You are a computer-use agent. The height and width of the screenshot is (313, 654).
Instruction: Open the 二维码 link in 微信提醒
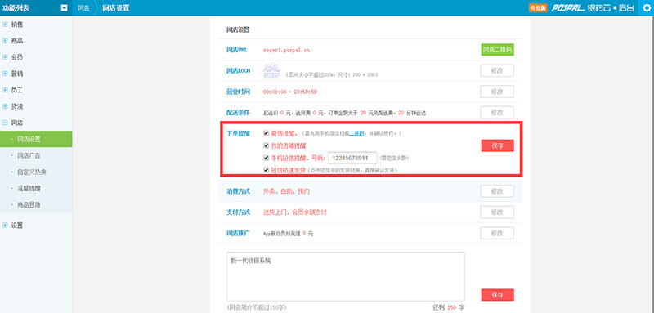(356, 133)
